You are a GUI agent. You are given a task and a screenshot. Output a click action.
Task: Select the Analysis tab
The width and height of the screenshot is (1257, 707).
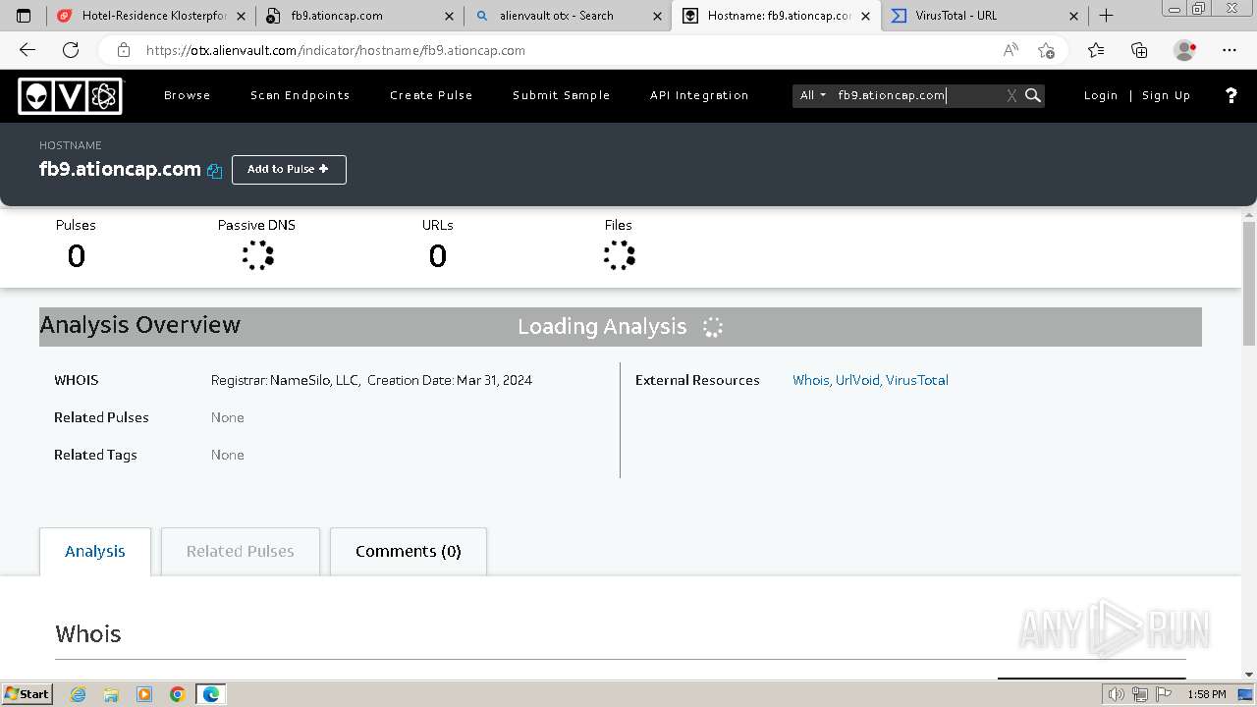point(95,552)
